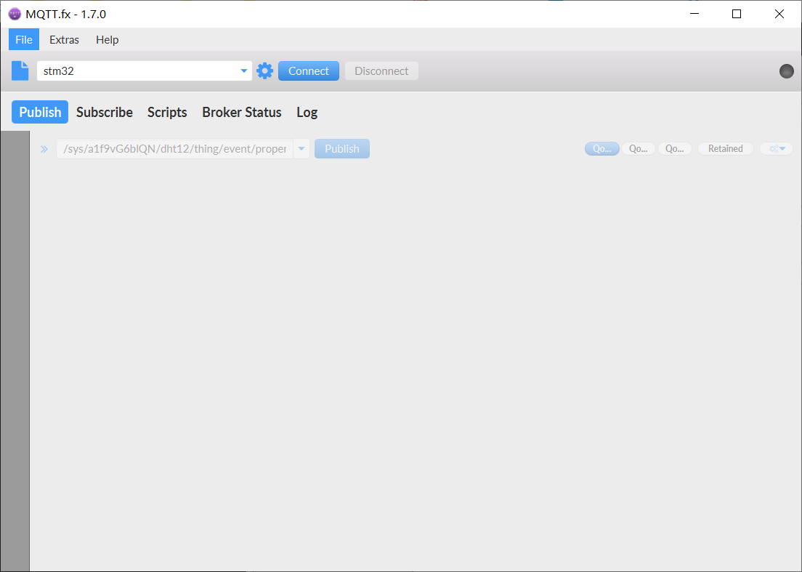Maximize the MQTT.fx window
Image resolution: width=802 pixels, height=572 pixels.
737,14
